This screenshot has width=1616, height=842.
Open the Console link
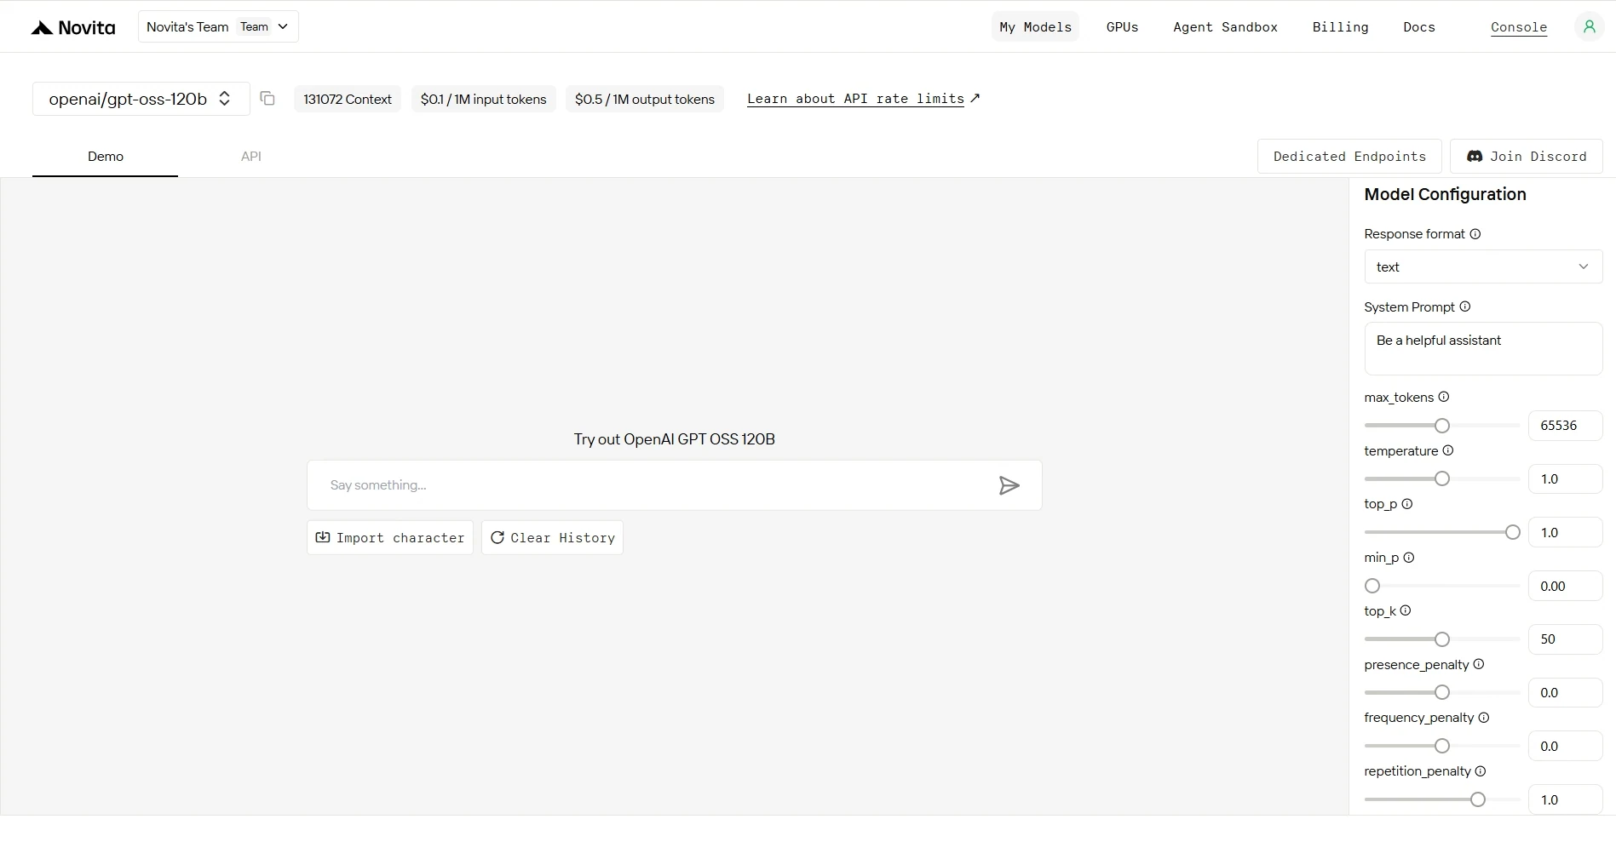(x=1519, y=27)
